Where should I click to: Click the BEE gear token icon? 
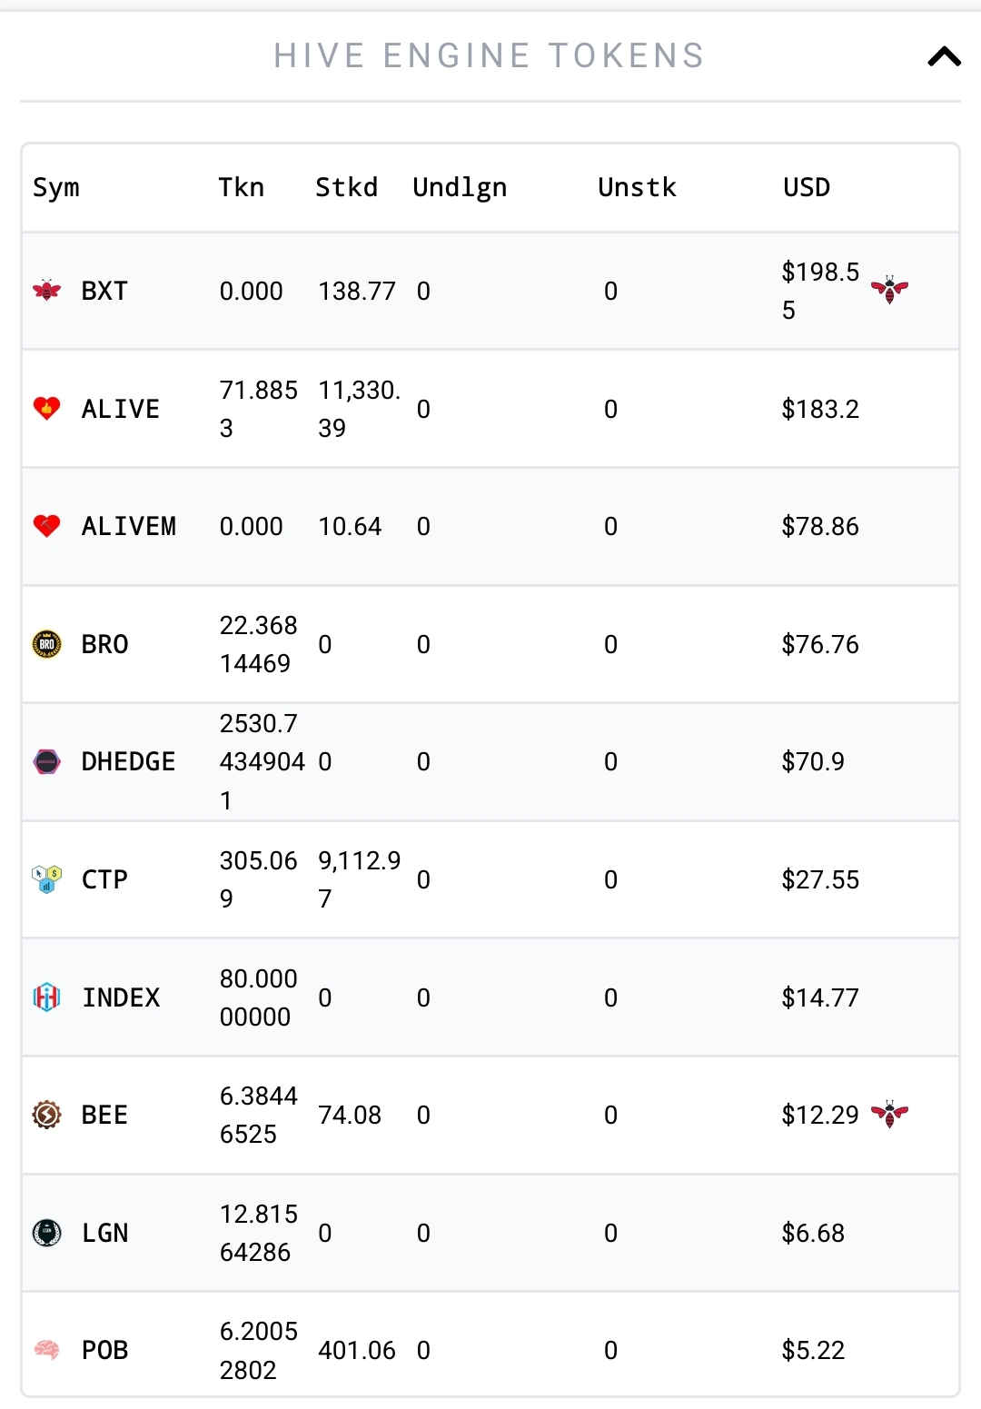click(46, 1115)
